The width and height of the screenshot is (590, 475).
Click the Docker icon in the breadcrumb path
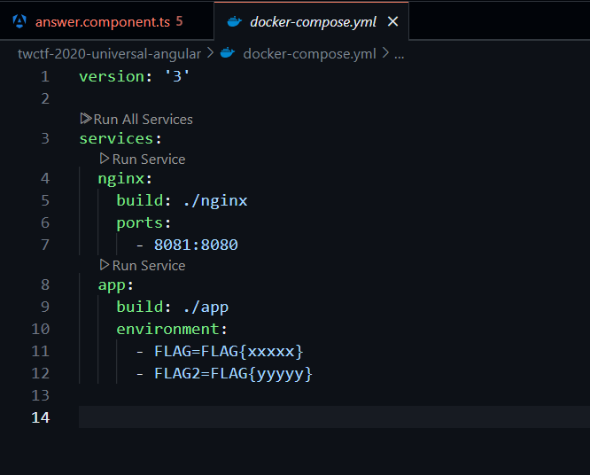pyautogui.click(x=227, y=53)
